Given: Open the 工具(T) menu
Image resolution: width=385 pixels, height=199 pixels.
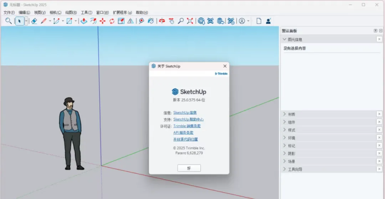Looking at the screenshot, I should click(x=86, y=12).
